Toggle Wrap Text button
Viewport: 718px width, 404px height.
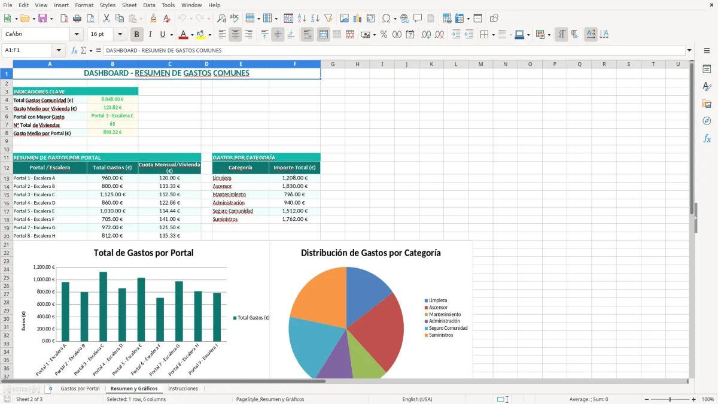click(x=307, y=35)
